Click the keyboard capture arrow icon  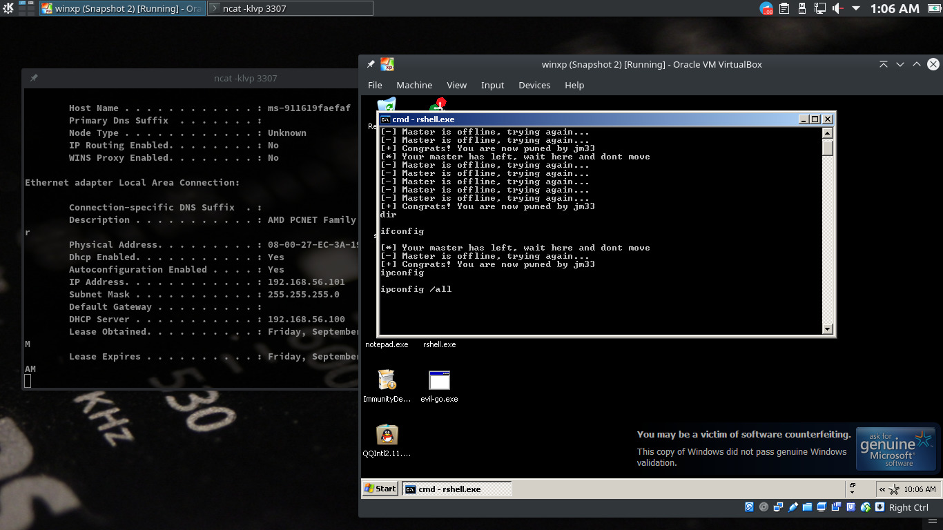click(879, 507)
